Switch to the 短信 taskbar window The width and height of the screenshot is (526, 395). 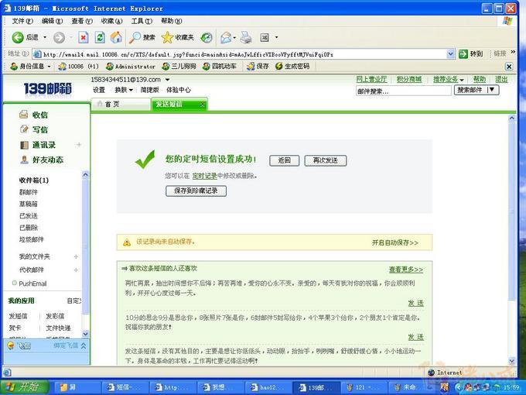pyautogui.click(x=124, y=387)
